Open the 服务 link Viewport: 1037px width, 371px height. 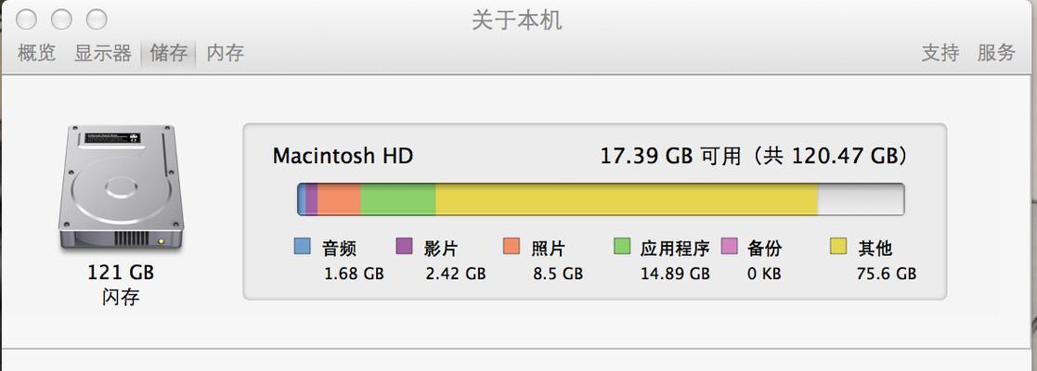pos(996,53)
